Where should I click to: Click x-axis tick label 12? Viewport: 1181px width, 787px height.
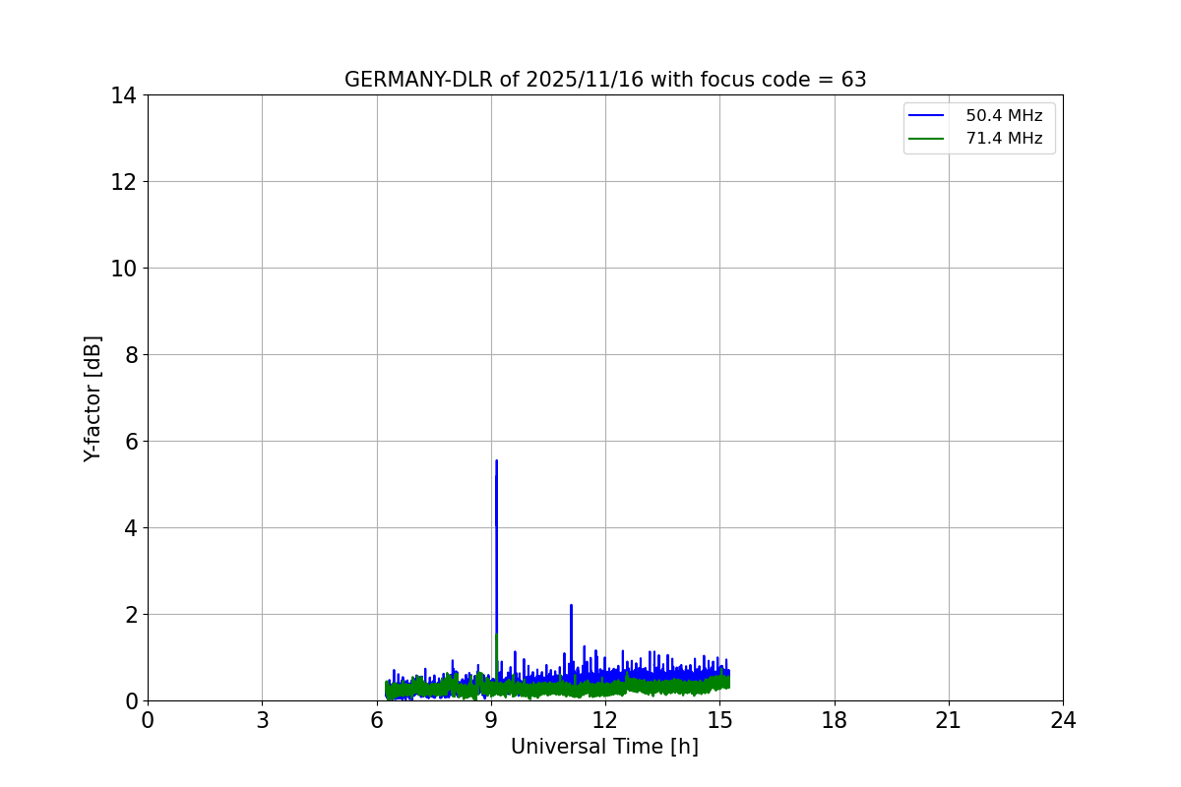point(605,720)
